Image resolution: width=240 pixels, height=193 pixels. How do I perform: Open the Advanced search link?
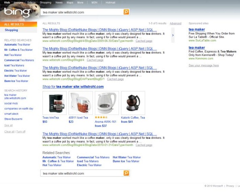coord(175,23)
